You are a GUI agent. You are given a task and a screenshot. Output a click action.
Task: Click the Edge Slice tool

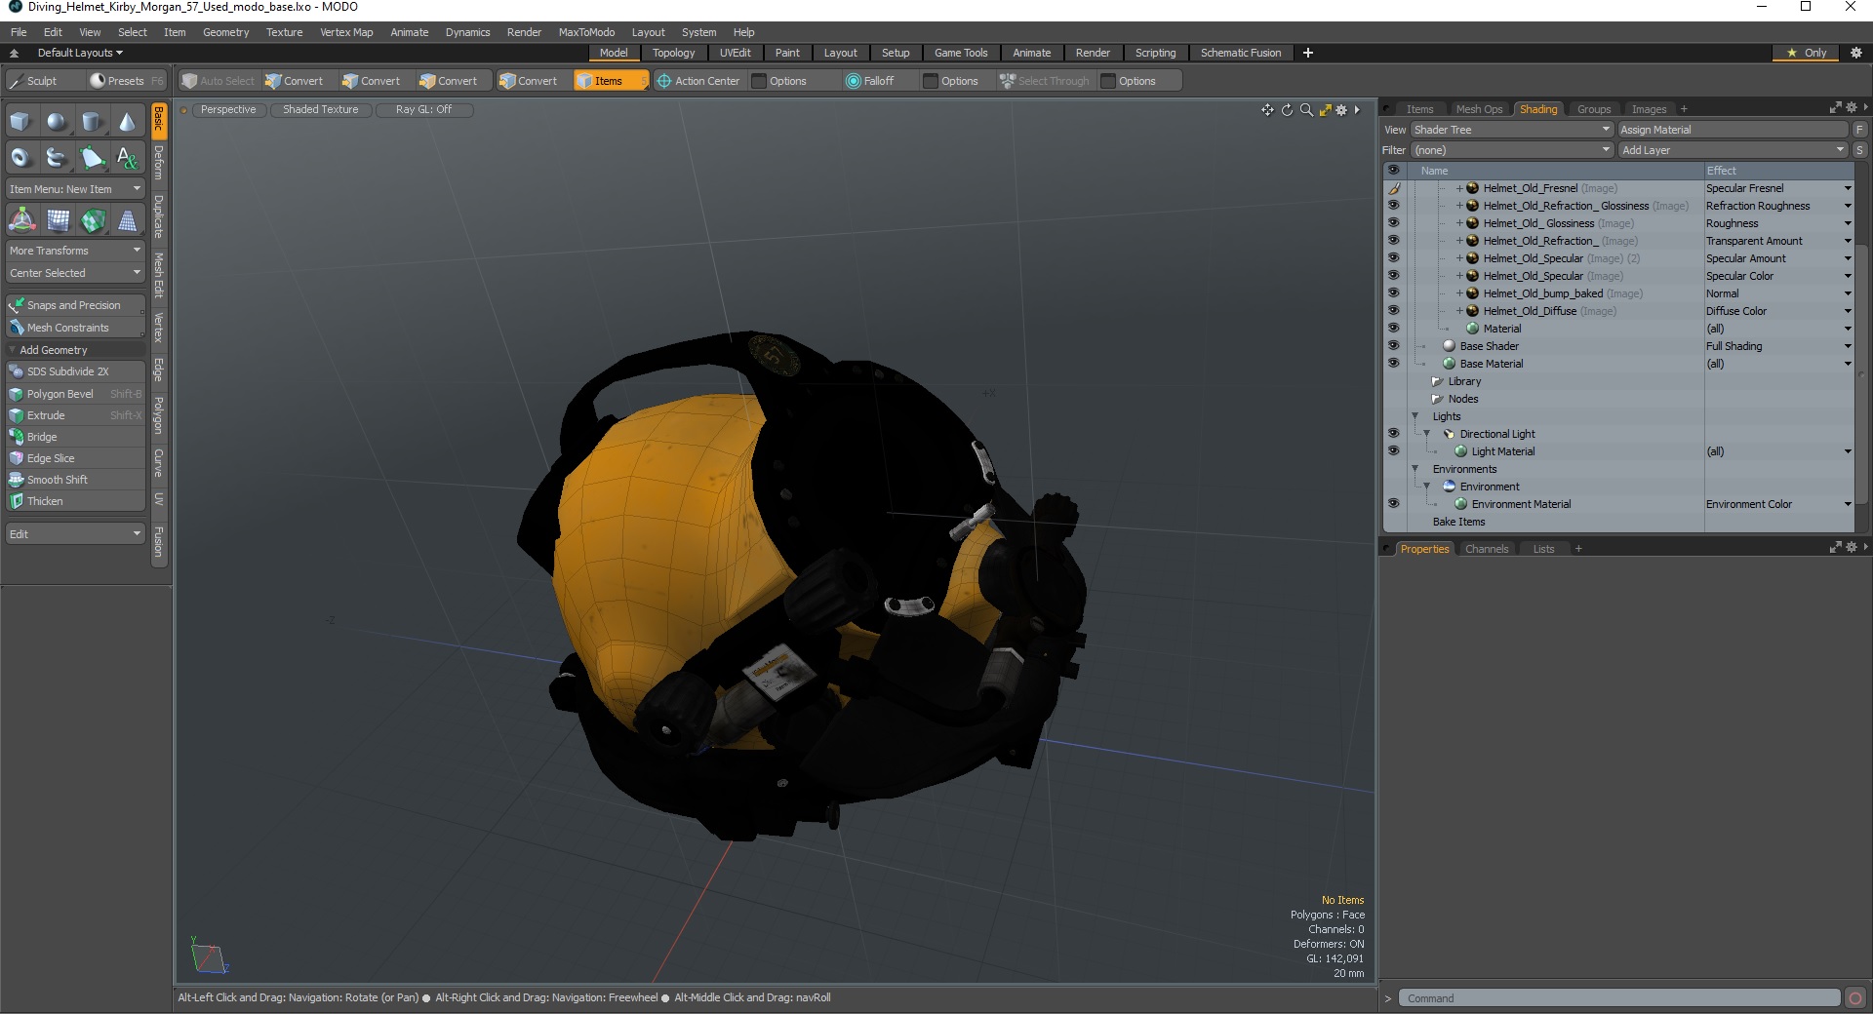pyautogui.click(x=75, y=458)
